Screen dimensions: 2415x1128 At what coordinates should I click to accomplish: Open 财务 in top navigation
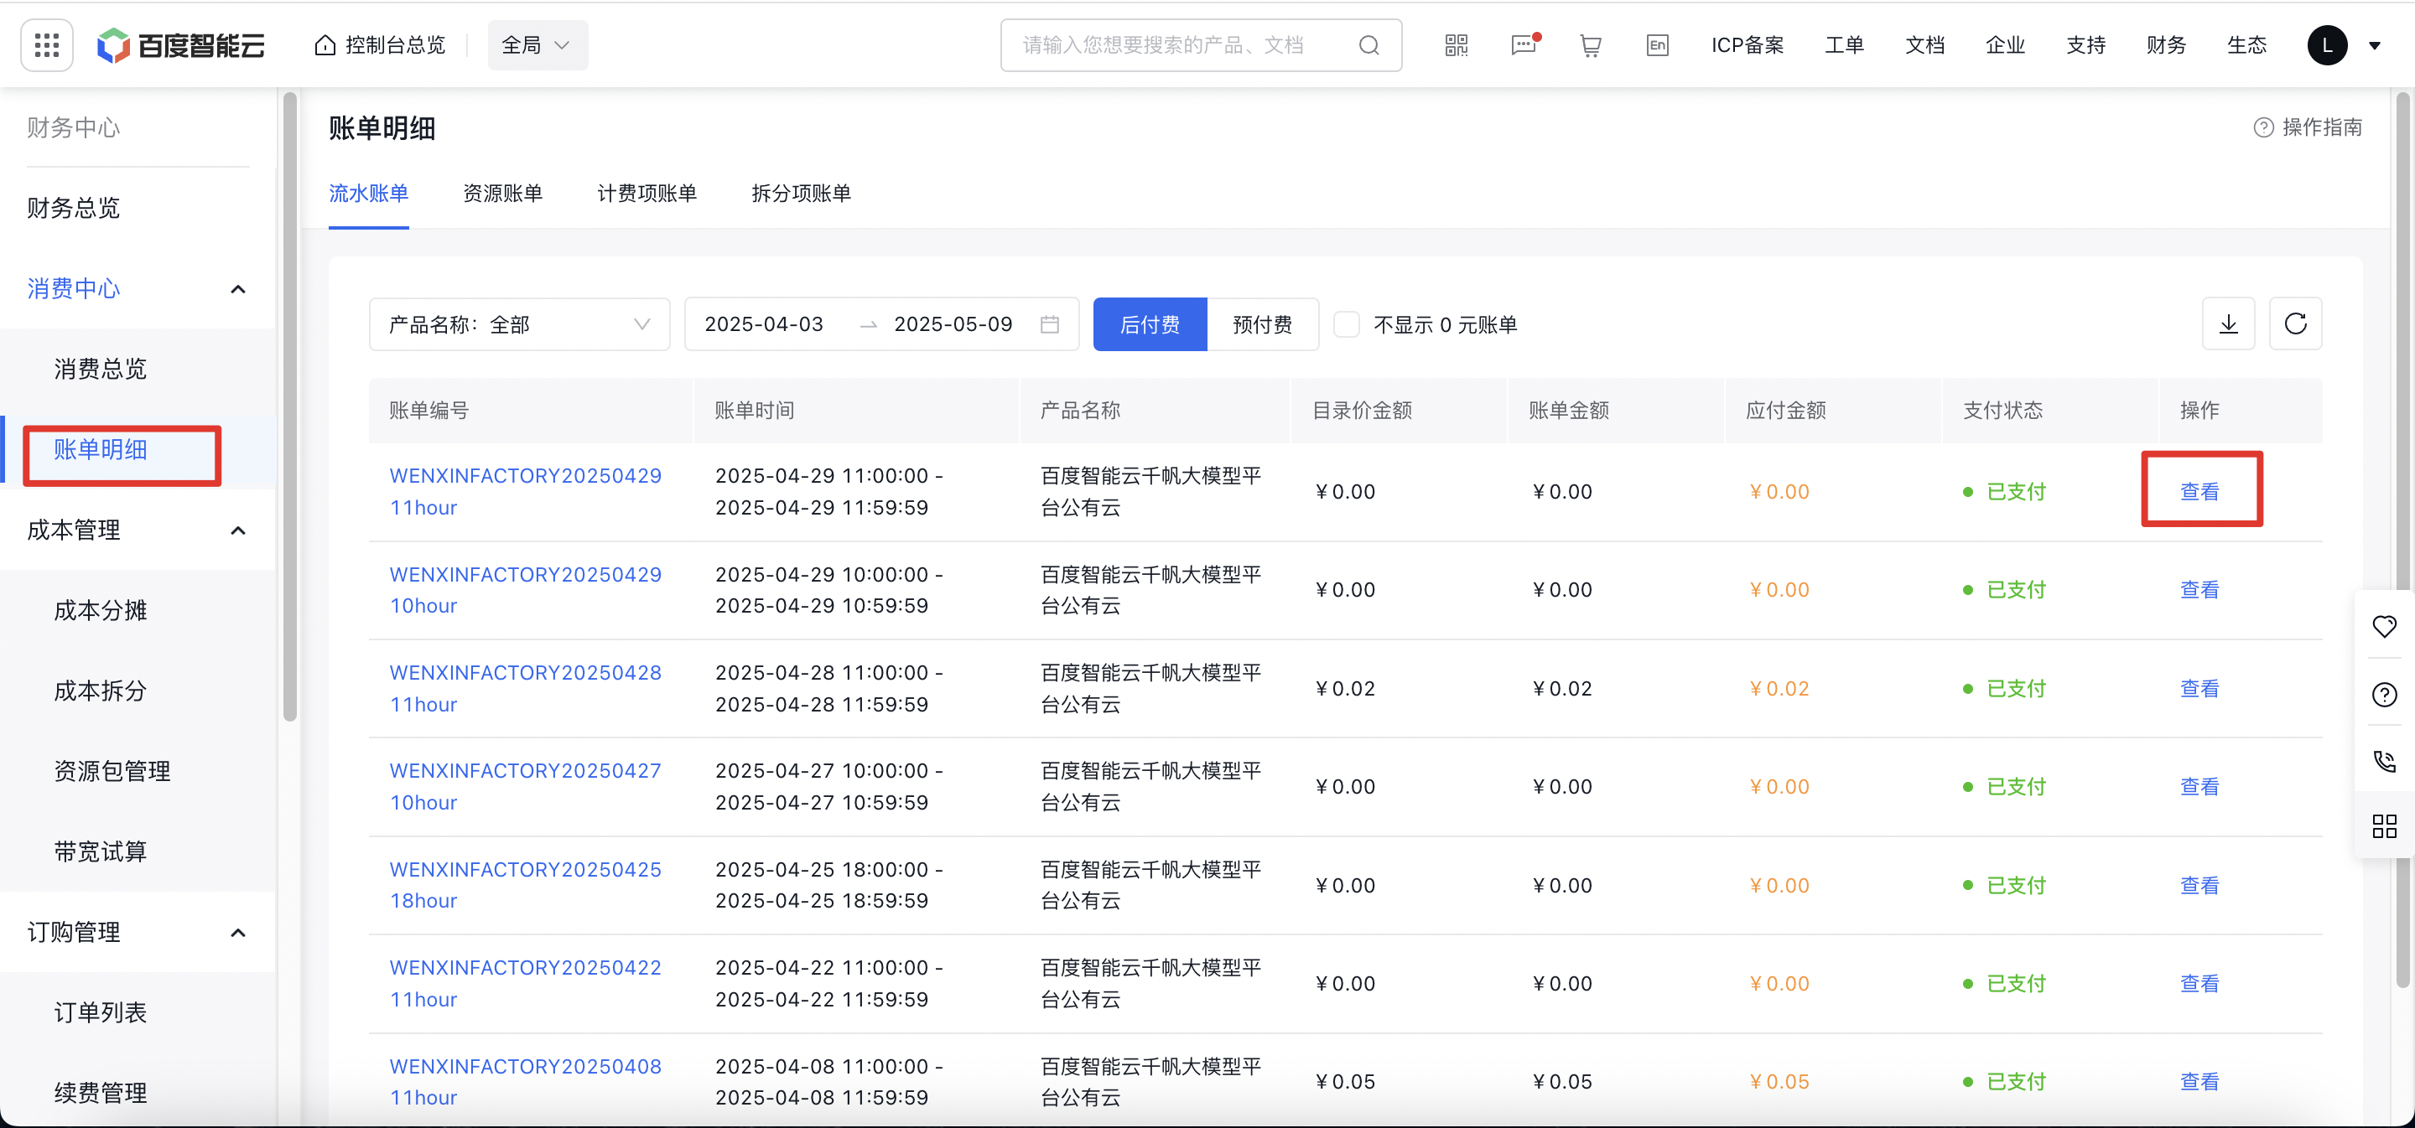(x=2167, y=45)
